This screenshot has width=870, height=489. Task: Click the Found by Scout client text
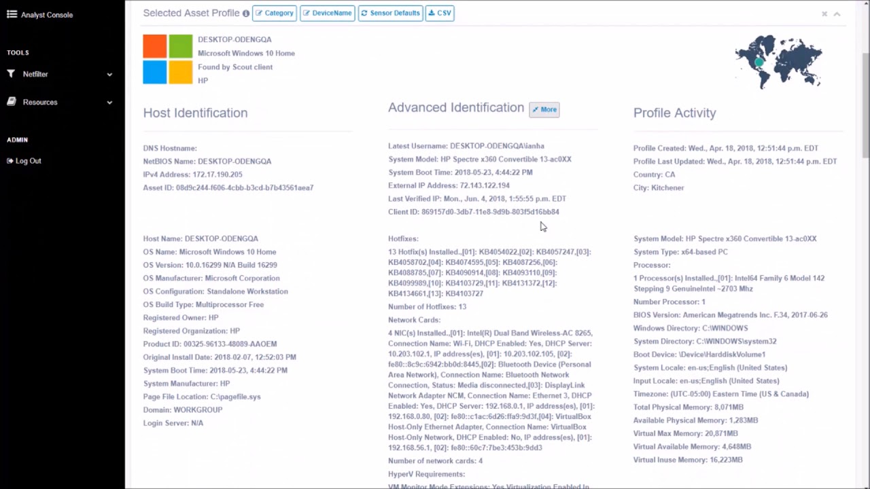coord(235,67)
